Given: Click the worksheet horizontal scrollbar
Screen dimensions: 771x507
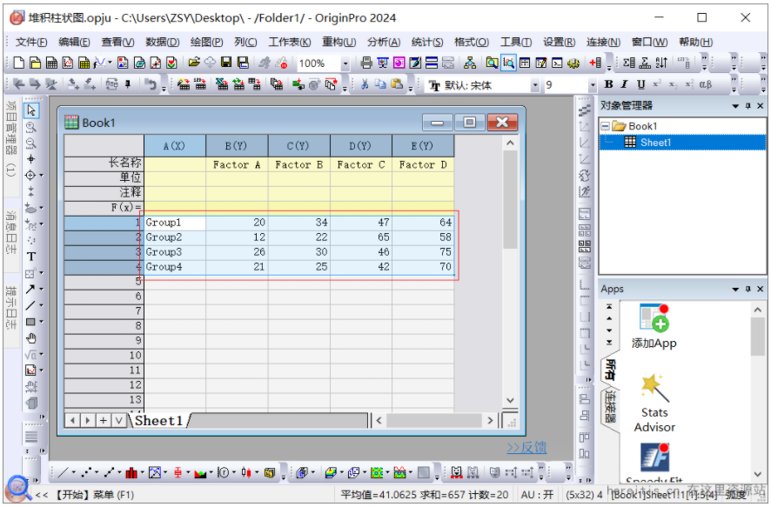Looking at the screenshot, I should point(434,420).
